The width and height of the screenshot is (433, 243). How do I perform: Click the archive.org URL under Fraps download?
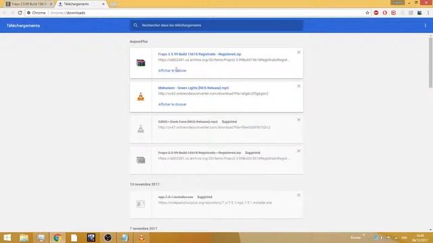[223, 60]
